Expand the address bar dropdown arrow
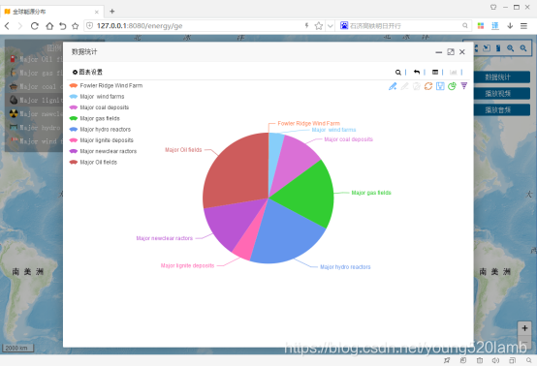 331,26
